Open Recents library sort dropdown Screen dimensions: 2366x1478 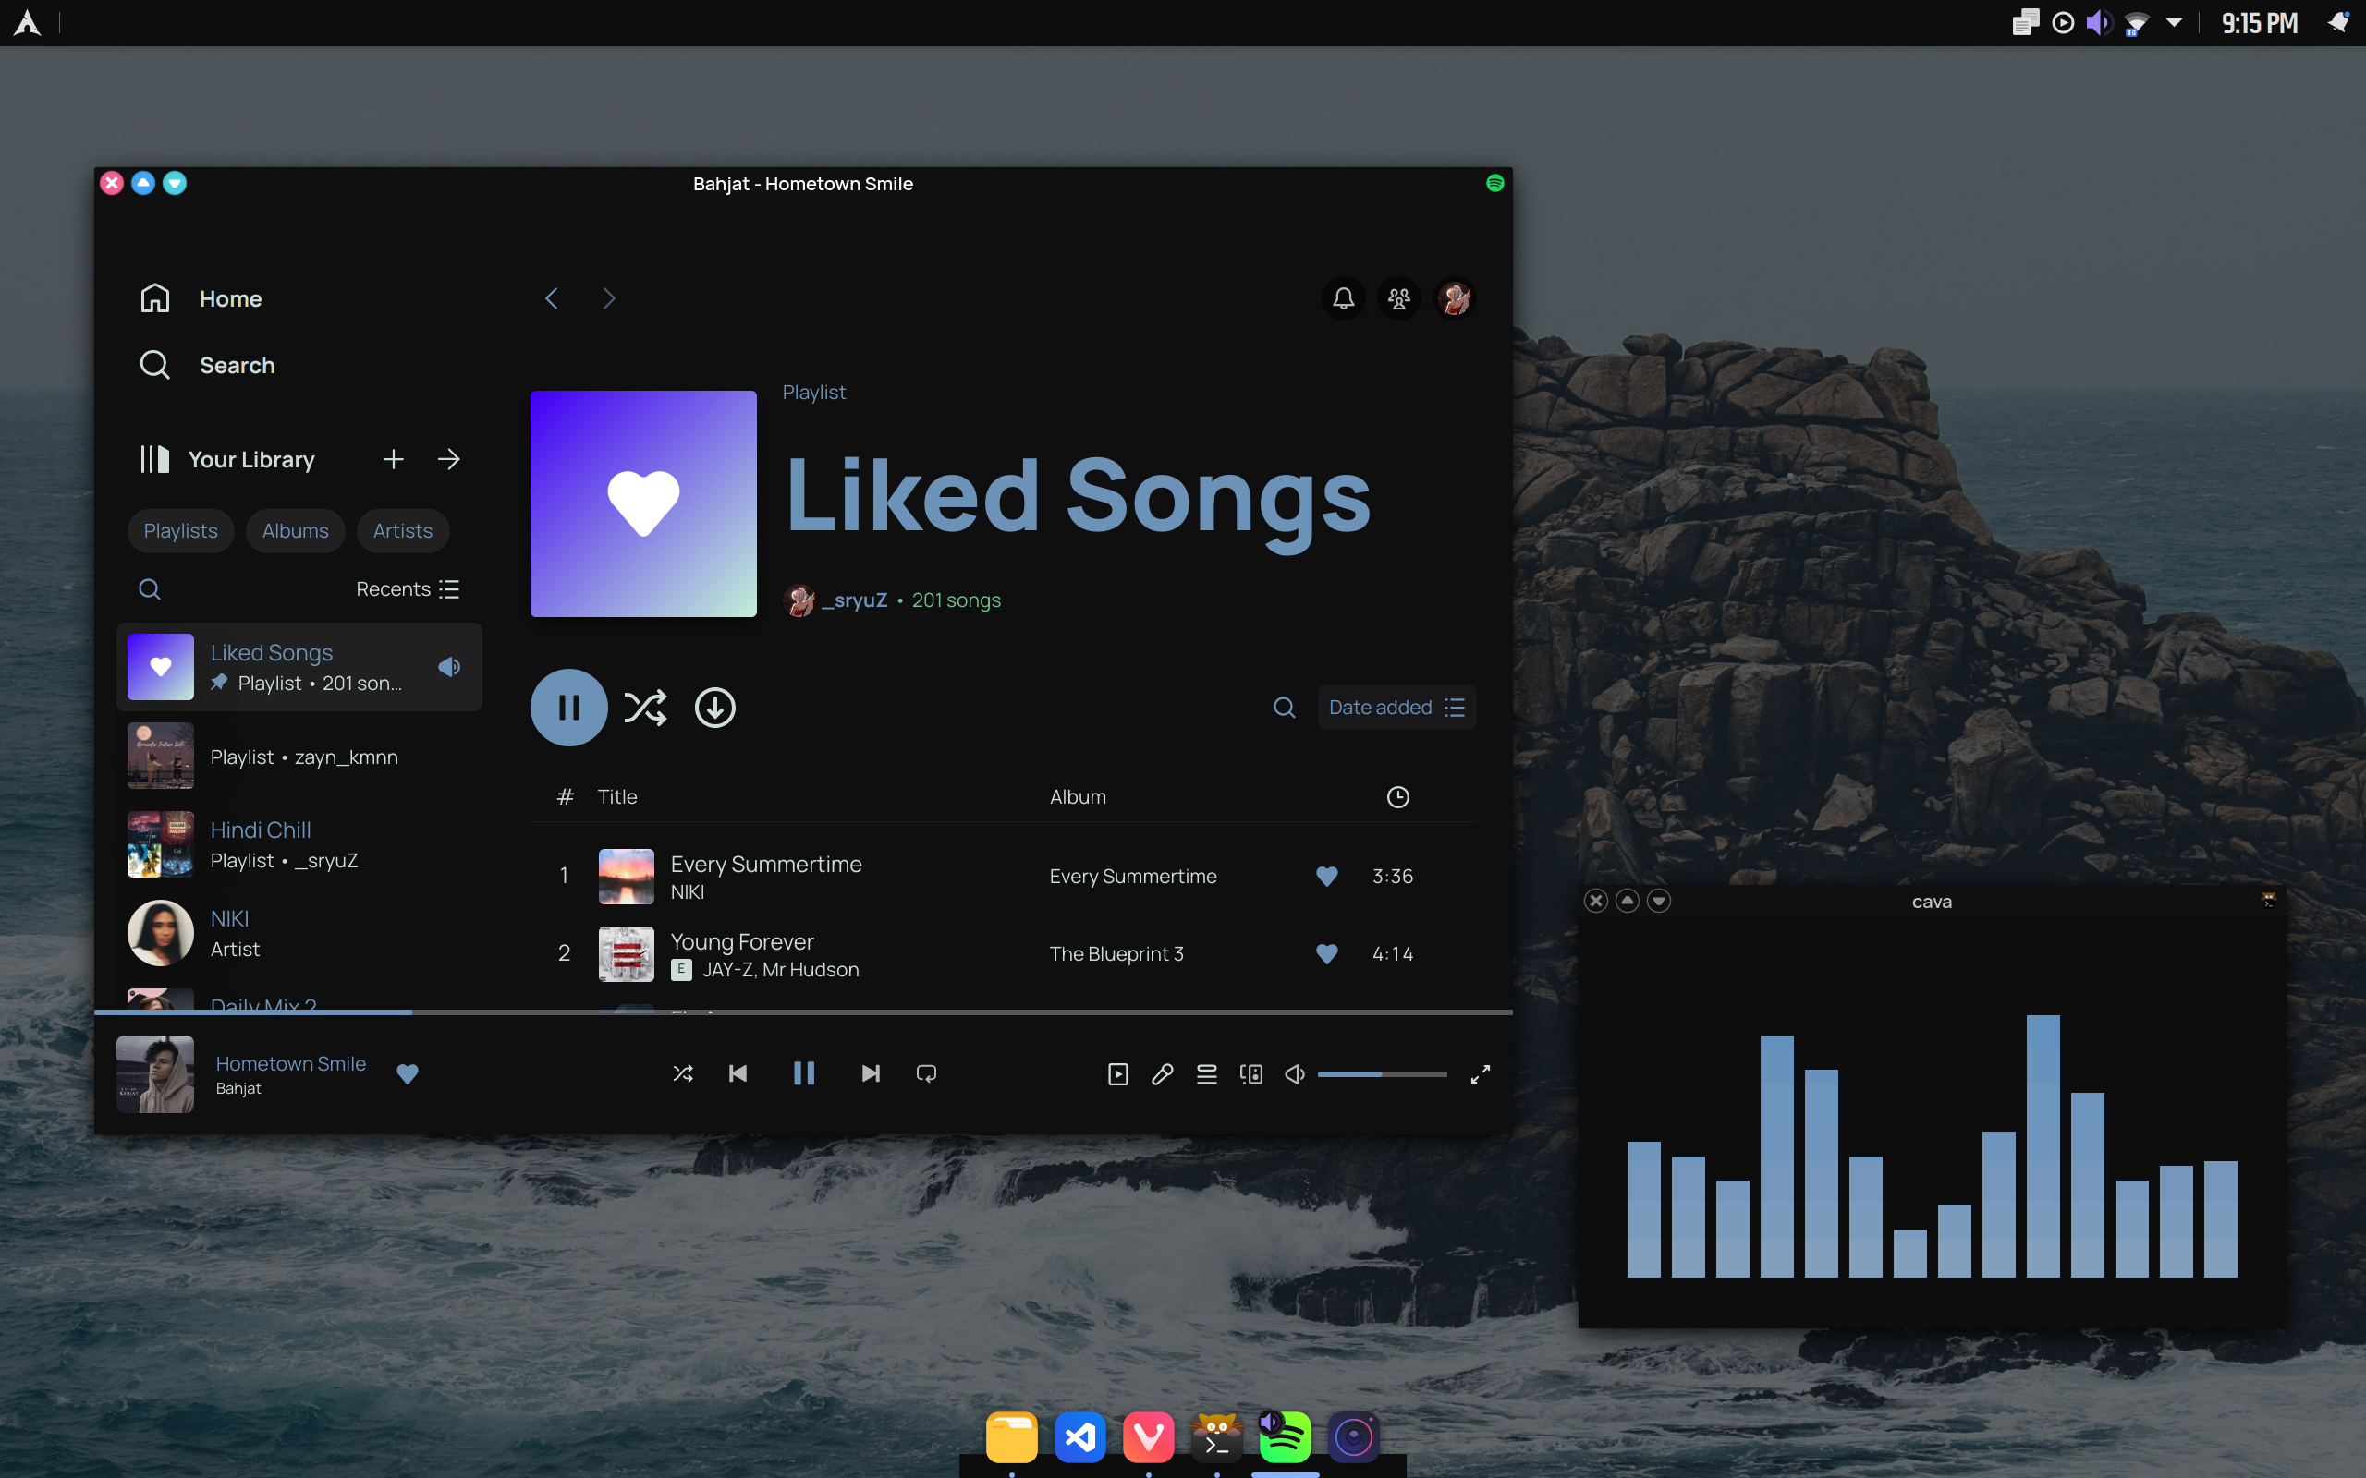pyautogui.click(x=407, y=589)
